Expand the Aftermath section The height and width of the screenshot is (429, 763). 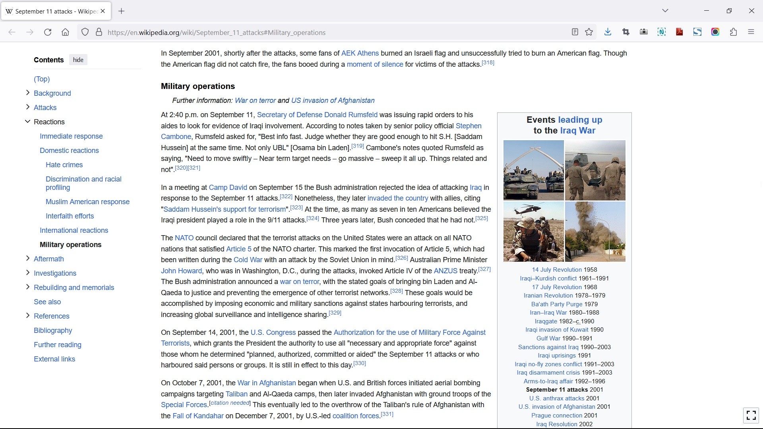pyautogui.click(x=27, y=259)
